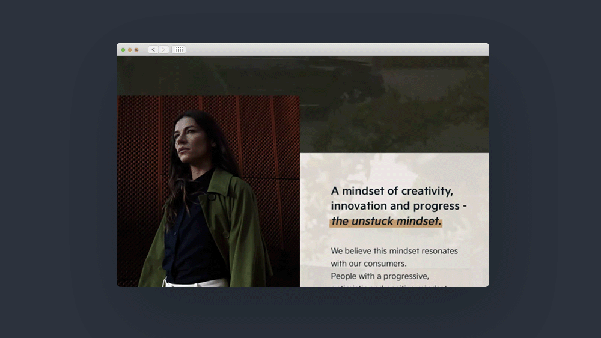
Task: Go back with the browser's left arrow
Action: click(153, 49)
